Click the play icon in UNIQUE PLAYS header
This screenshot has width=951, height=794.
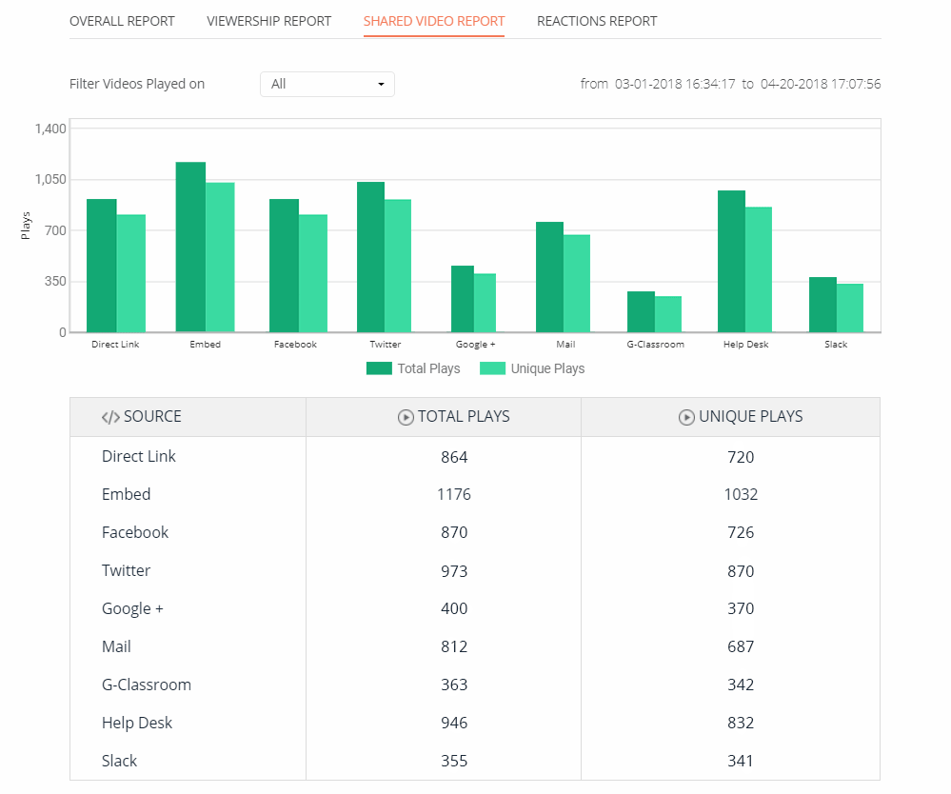point(687,416)
